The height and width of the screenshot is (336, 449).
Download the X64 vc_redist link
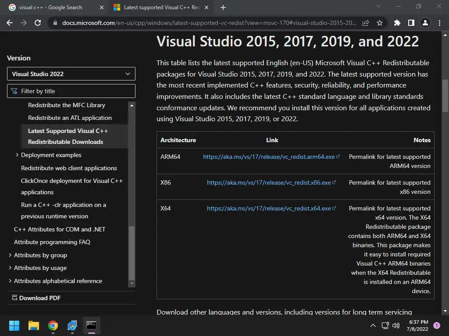(x=271, y=208)
